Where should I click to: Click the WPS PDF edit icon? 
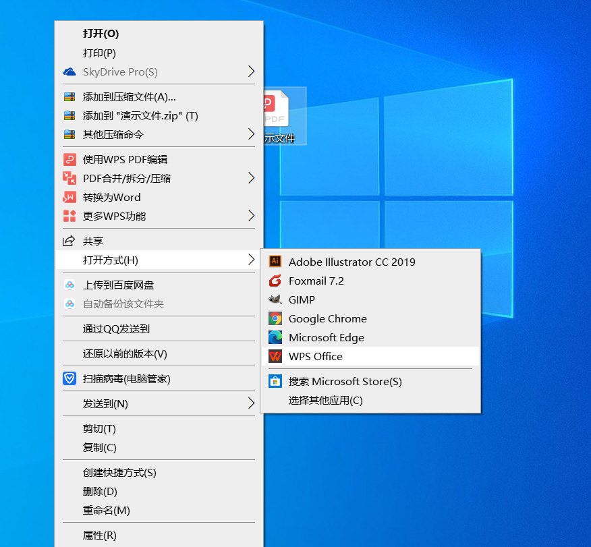(69, 159)
